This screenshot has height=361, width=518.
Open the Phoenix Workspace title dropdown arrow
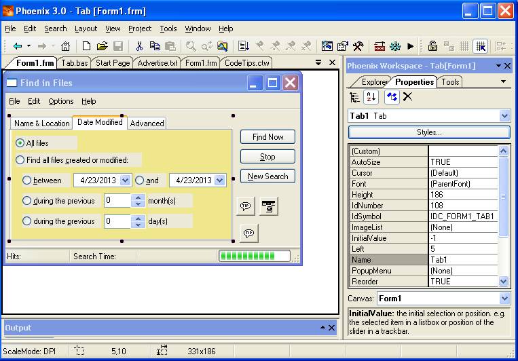click(x=498, y=66)
